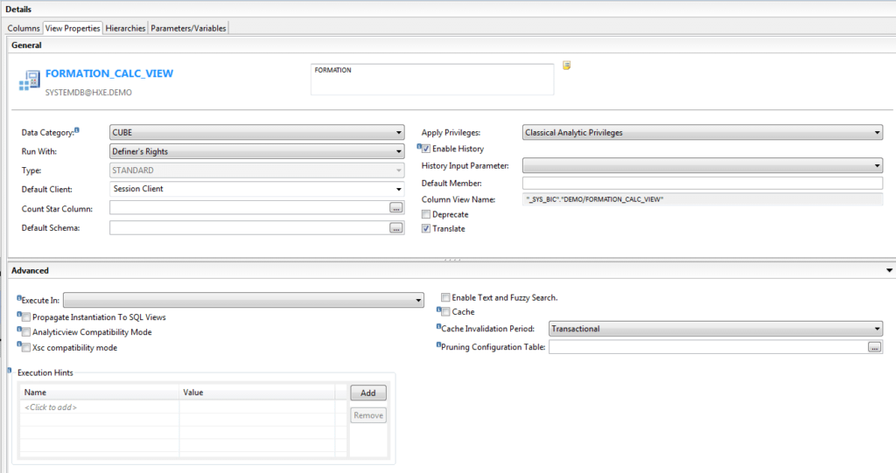
Task: Click the Count Star Column browse button
Action: click(x=396, y=208)
